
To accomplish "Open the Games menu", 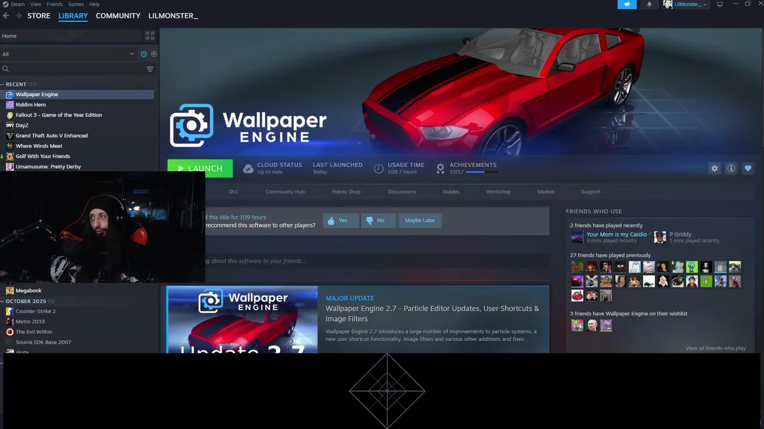I will click(x=76, y=4).
